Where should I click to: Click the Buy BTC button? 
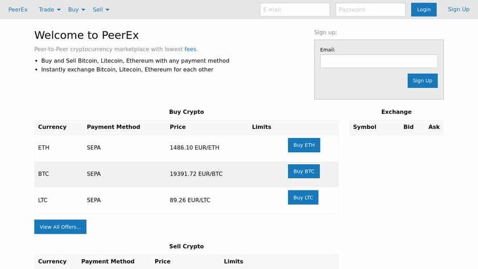304,172
